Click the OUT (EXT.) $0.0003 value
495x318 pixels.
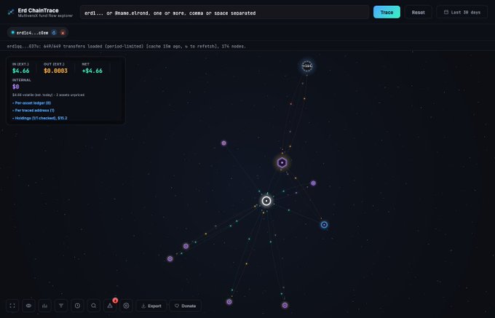55,71
